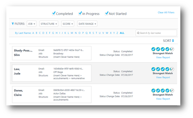Click email 9e66fb72-0f57-4d3e-9ca7-b...
This screenshot has width=193, height=118.
69,50
